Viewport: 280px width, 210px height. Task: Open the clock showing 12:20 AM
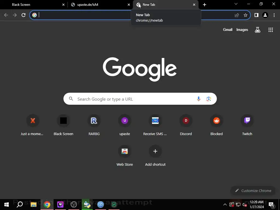click(x=256, y=205)
